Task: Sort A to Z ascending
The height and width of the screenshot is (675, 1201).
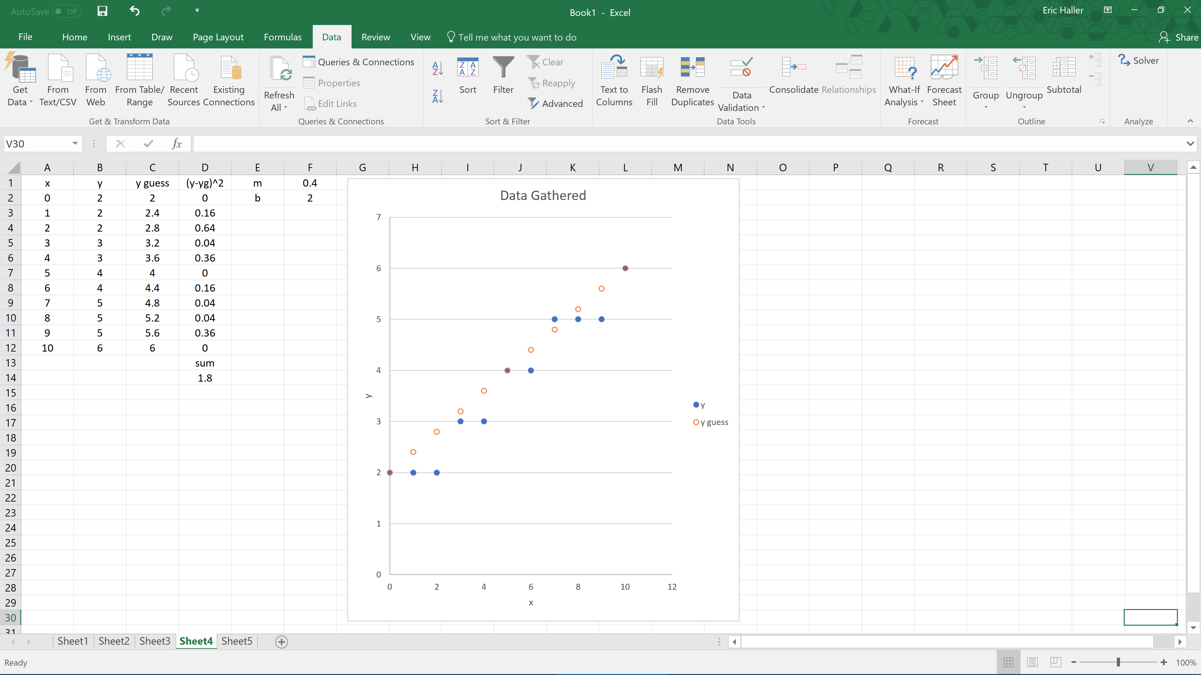Action: point(437,68)
